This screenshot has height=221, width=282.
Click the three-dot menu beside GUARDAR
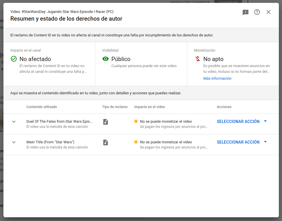pyautogui.click(x=248, y=2)
